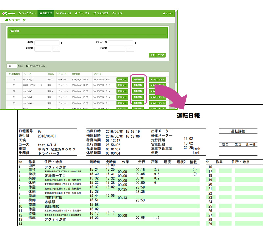Screen dimensions: 263x230
Task: Click search icon next to ドライバー名 field
Action: (135, 43)
